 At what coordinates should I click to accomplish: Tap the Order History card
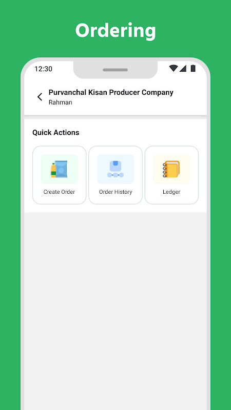(x=115, y=175)
